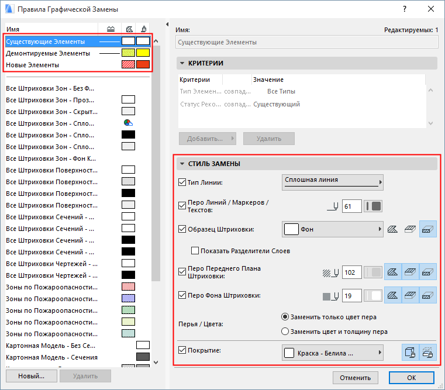The image size is (445, 390).
Task: Click the surface column header icon
Action: tap(144, 29)
